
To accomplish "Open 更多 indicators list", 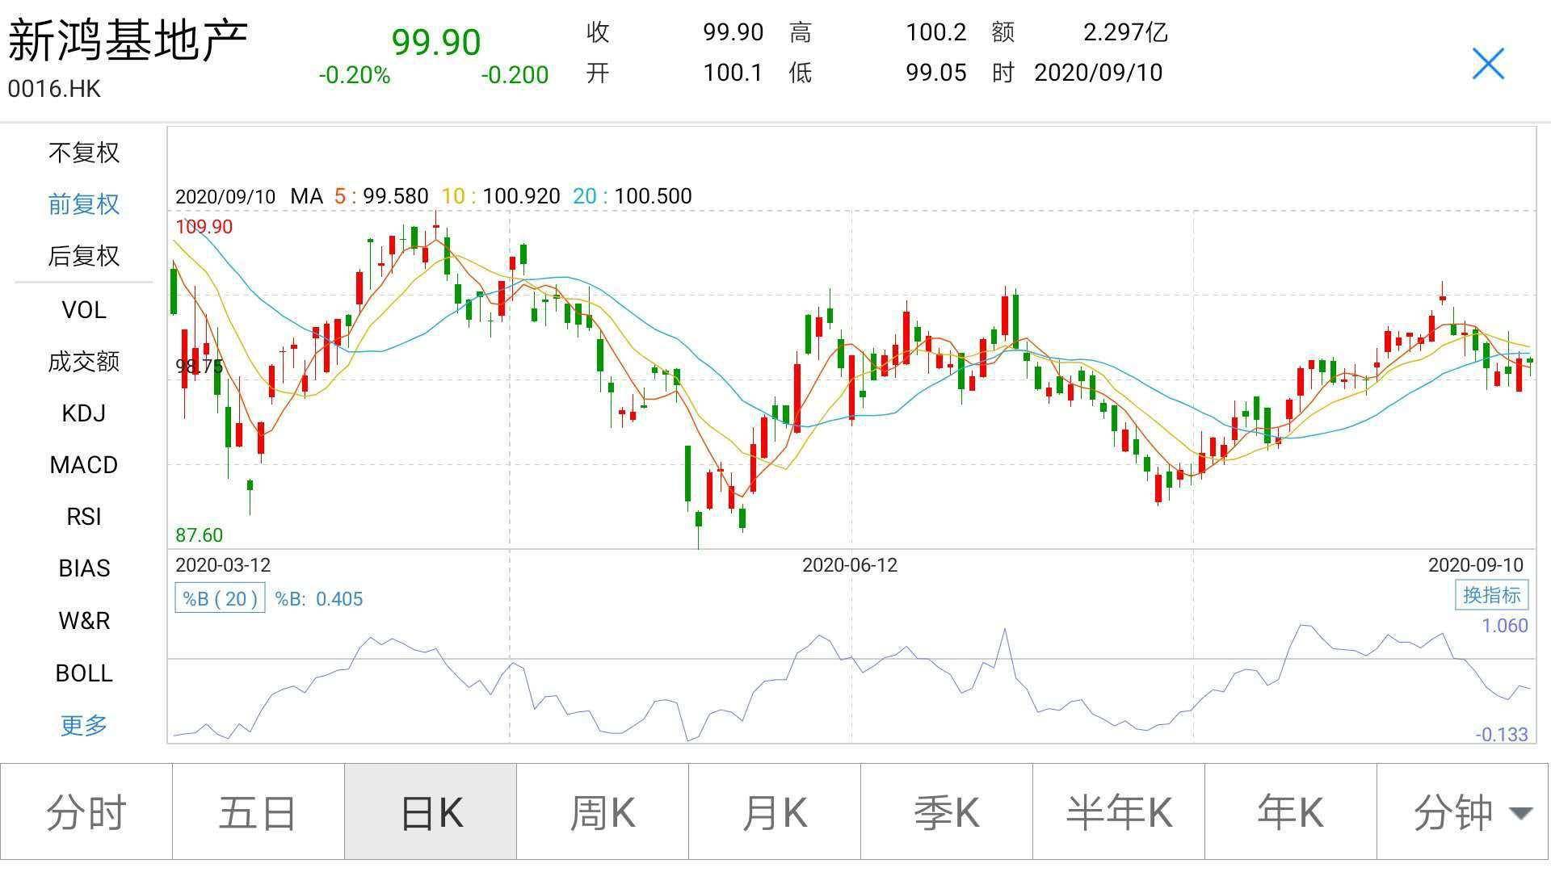I will coord(84,725).
